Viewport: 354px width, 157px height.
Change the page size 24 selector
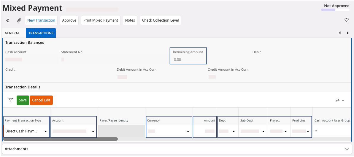(x=340, y=100)
